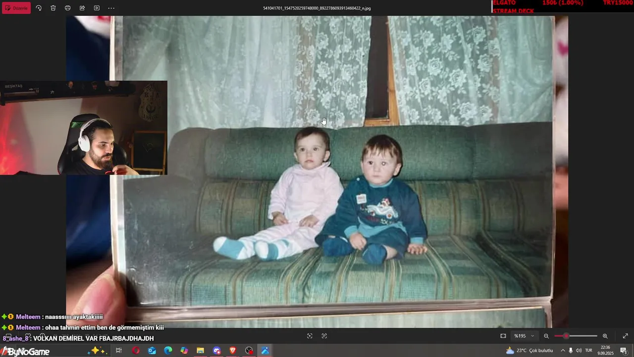This screenshot has height=357, width=634.
Task: Zoom in with the plus magnifier
Action: tap(605, 336)
